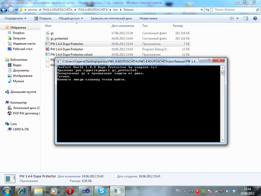Click the gs_protected file icon
This screenshot has height=196, width=261.
click(47, 38)
